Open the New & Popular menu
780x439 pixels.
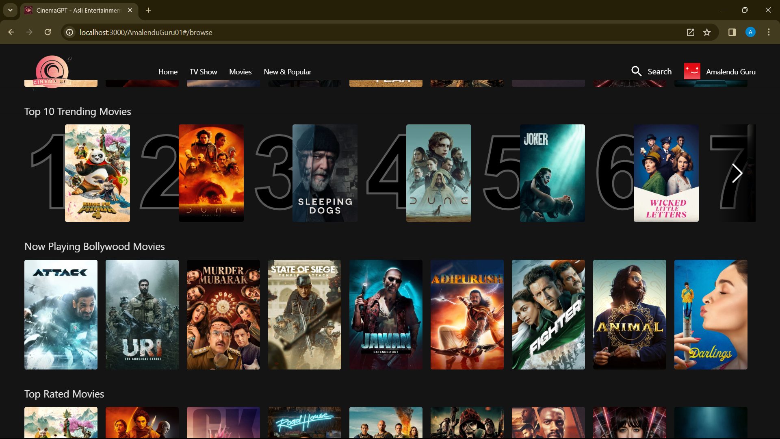(x=287, y=72)
